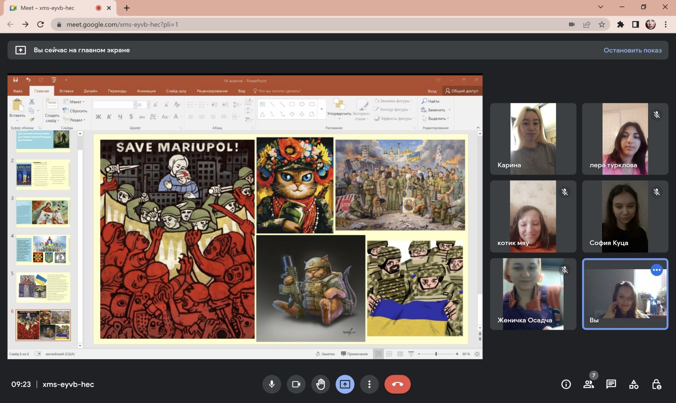Fit slide to window icon

[x=477, y=354]
